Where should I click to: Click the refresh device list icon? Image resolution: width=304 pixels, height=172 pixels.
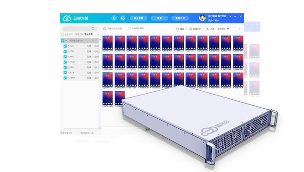click(104, 29)
